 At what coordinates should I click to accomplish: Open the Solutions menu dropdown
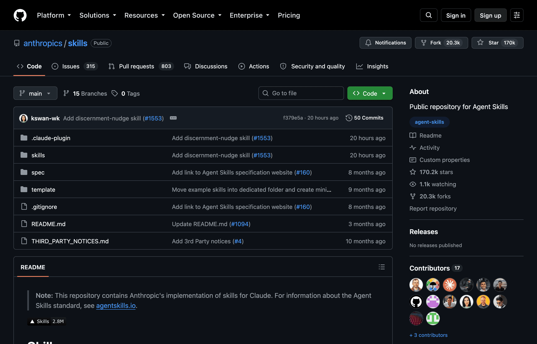click(x=98, y=15)
